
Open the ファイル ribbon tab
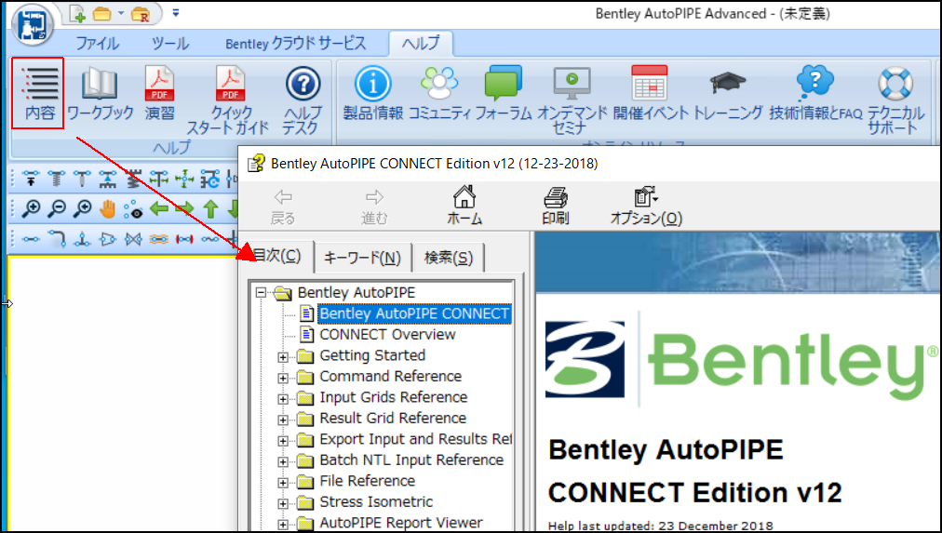(x=98, y=44)
